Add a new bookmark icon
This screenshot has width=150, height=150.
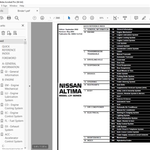point(9,33)
